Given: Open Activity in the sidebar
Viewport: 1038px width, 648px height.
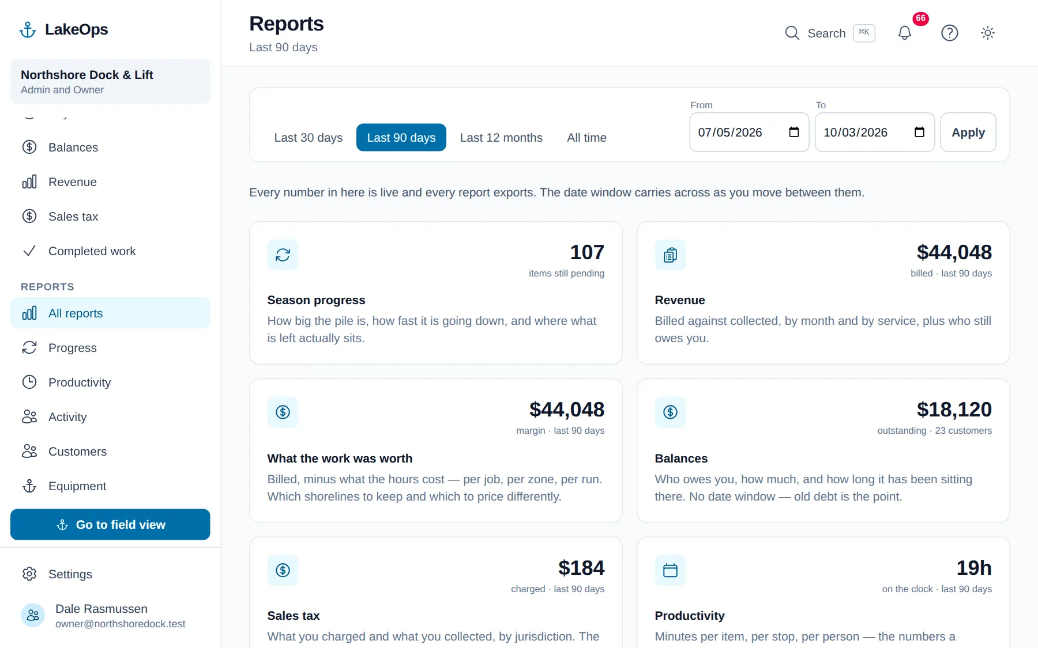Looking at the screenshot, I should coord(110,417).
